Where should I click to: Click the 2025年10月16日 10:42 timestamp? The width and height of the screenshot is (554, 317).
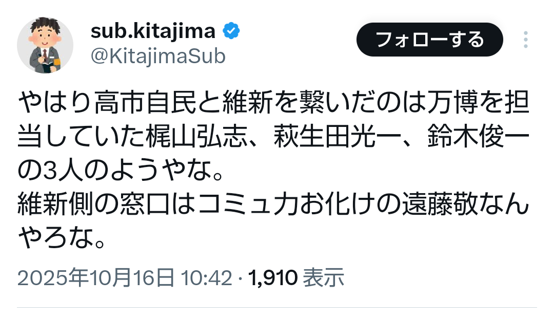(x=125, y=278)
